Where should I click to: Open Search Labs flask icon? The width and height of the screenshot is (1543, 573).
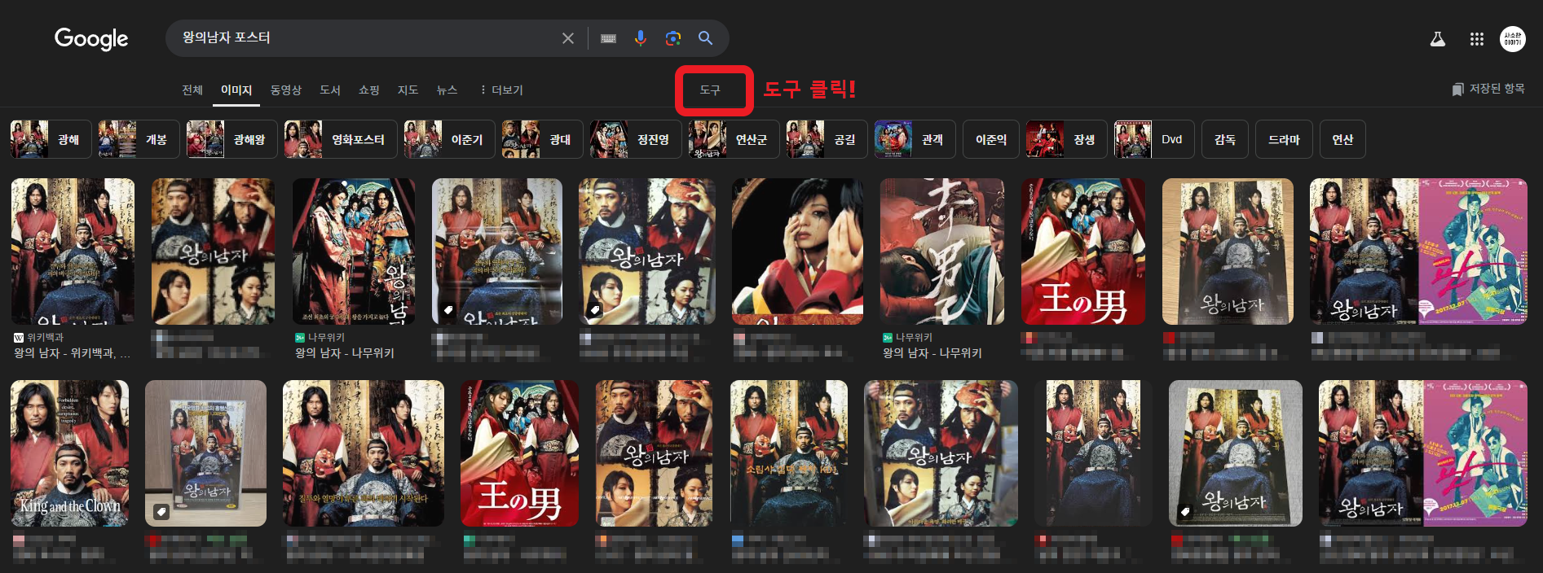tap(1438, 39)
